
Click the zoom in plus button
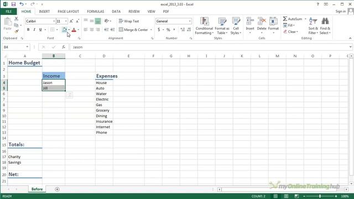pyautogui.click(x=336, y=196)
